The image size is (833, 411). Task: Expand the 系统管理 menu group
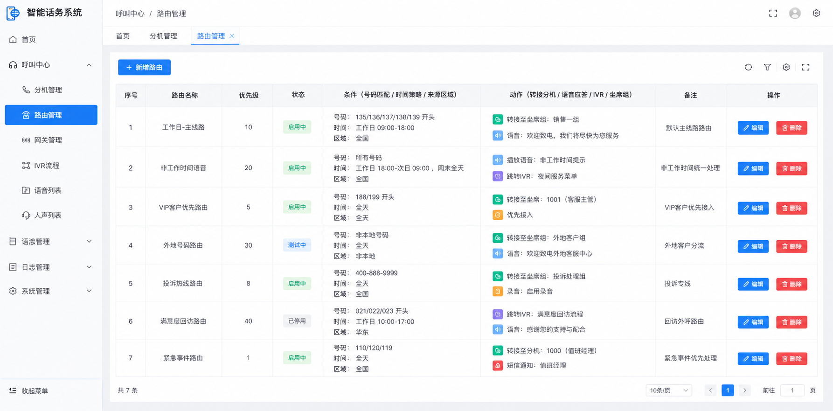51,291
